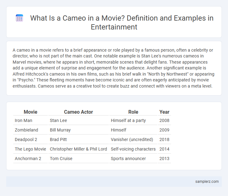Click the '2009' year cell
Viewport: 228px width, 196px height.
click(x=164, y=130)
